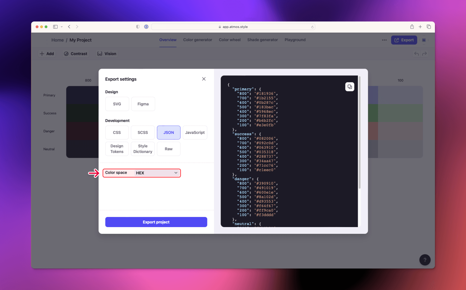This screenshot has width=466, height=290.
Task: Click the help question mark button
Action: pos(425,260)
